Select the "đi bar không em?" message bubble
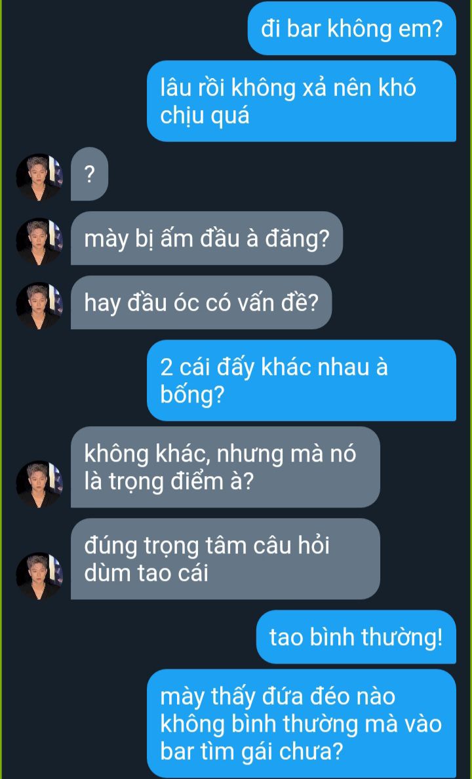 [x=352, y=28]
